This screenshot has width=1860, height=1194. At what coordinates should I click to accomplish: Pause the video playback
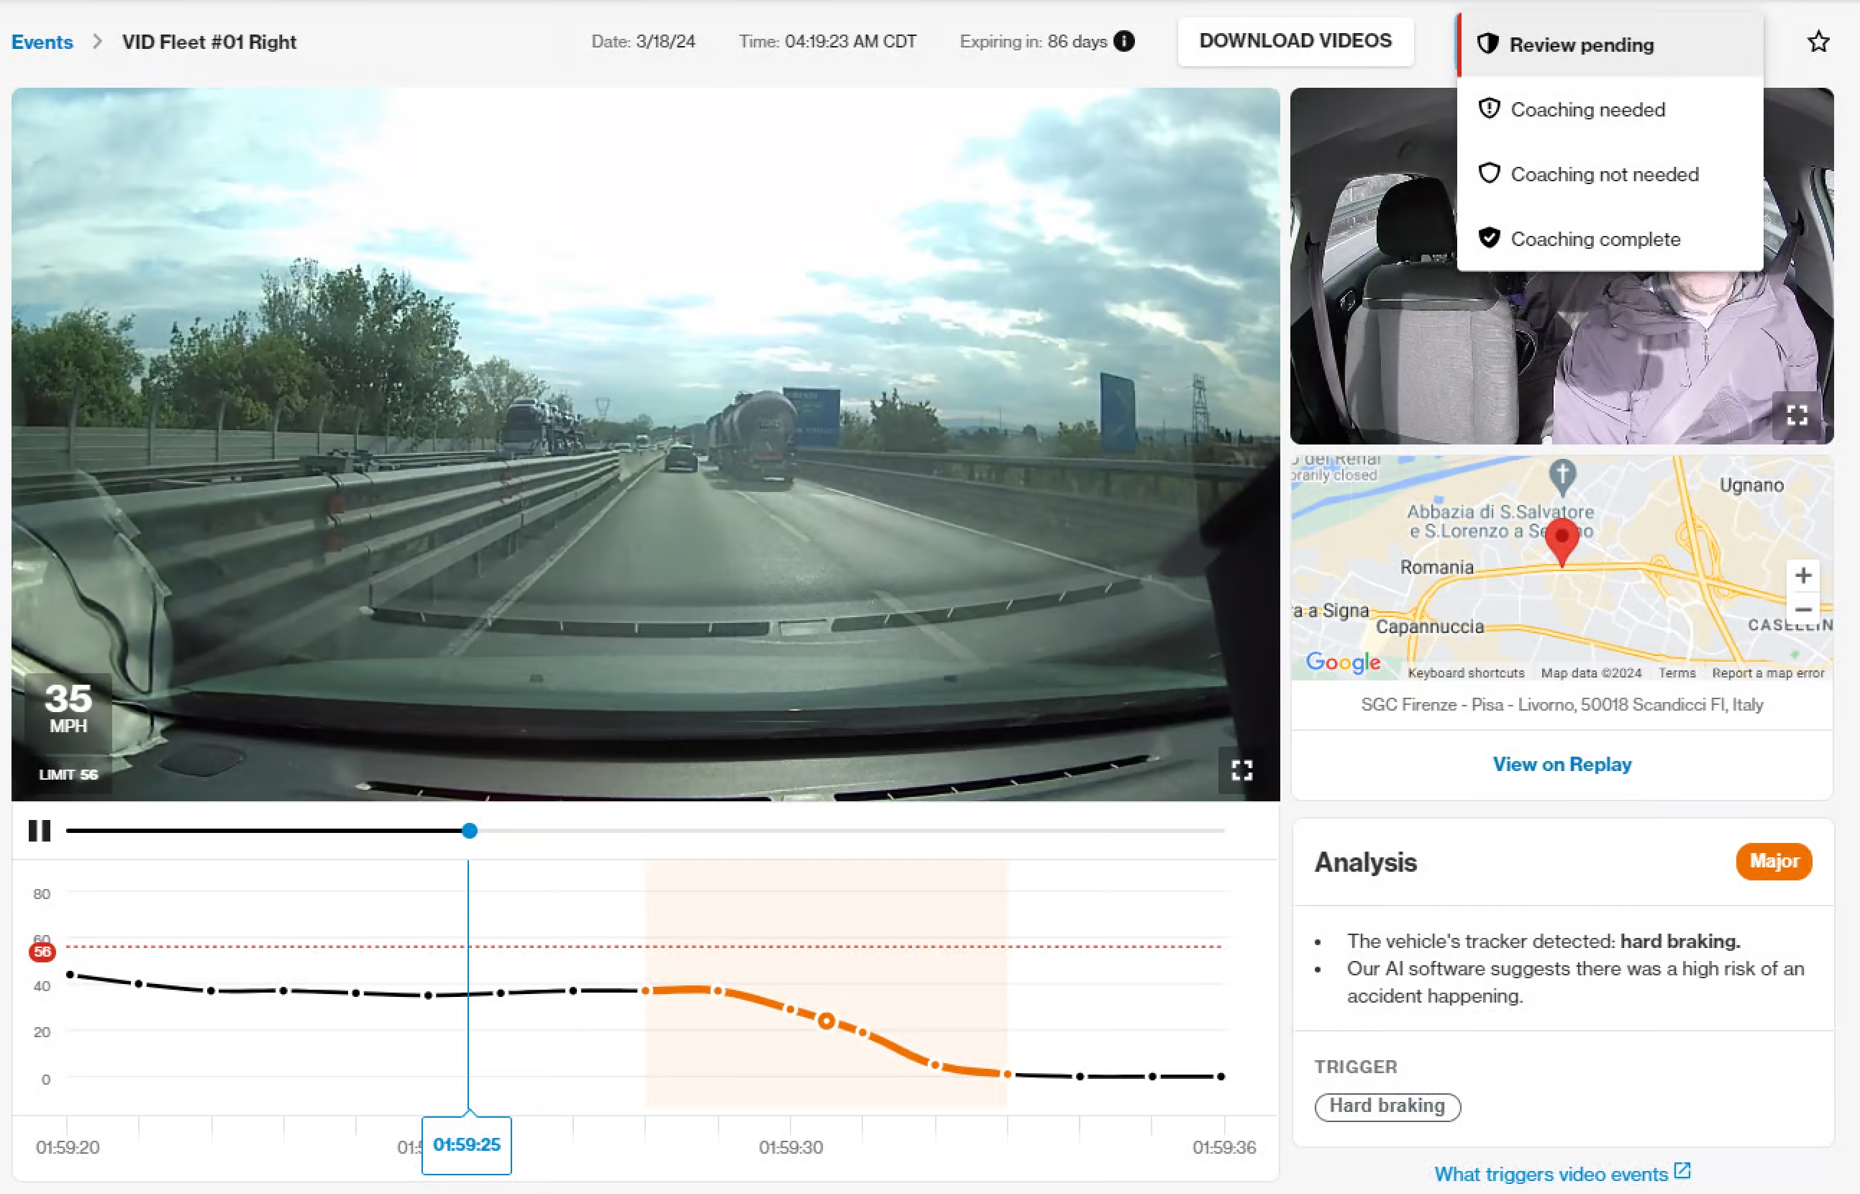[x=40, y=830]
